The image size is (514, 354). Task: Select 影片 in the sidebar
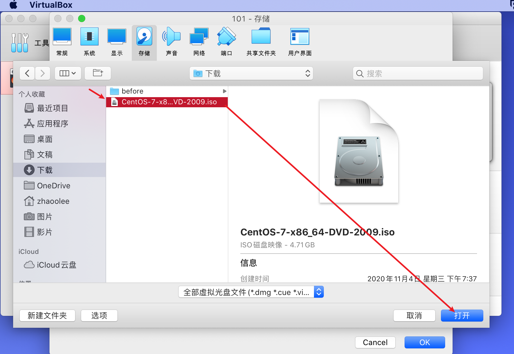coord(60,232)
